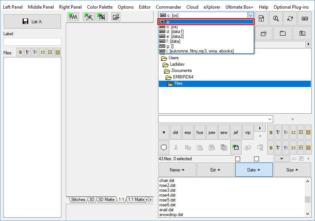Screen dimensions: 315x221
Task: Click the external-link arrow icon beside cloud
Action: [301, 159]
